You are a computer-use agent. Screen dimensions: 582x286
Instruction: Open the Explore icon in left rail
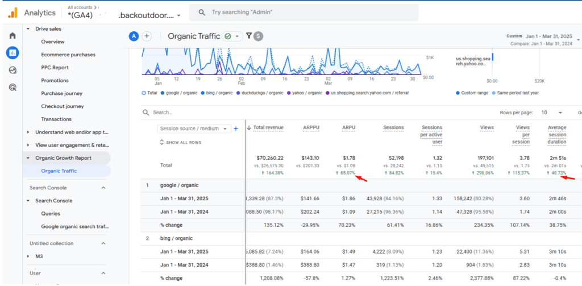[x=12, y=70]
